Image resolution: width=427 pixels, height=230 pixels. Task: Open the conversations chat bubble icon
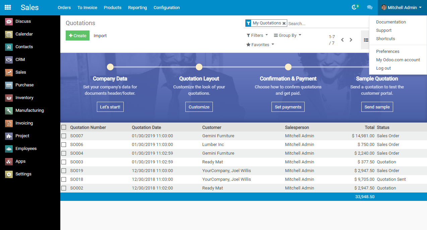click(x=370, y=7)
